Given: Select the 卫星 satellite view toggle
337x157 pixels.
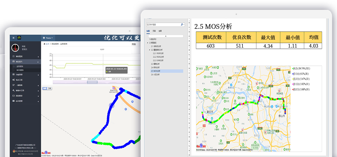Looking at the screenshot, I should (x=49, y=88).
